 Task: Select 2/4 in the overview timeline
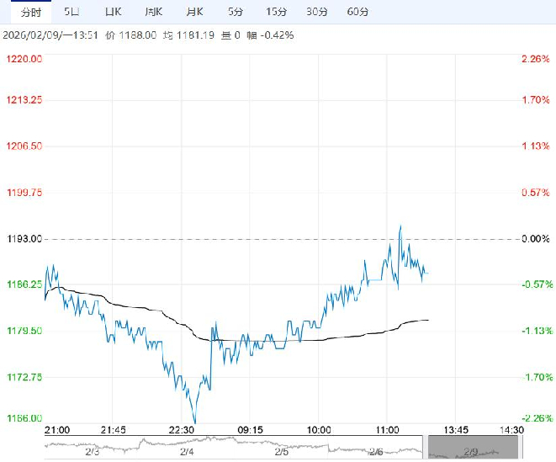[x=187, y=452]
